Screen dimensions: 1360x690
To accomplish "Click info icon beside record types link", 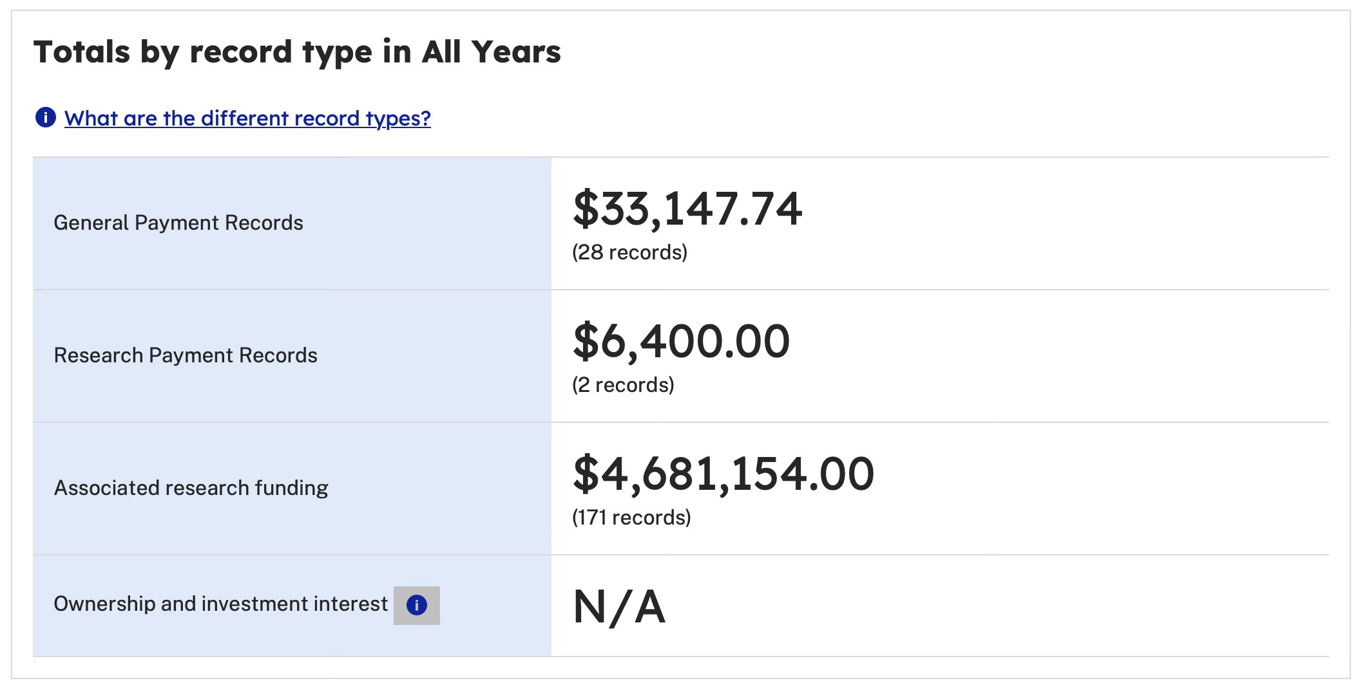I will click(x=45, y=118).
